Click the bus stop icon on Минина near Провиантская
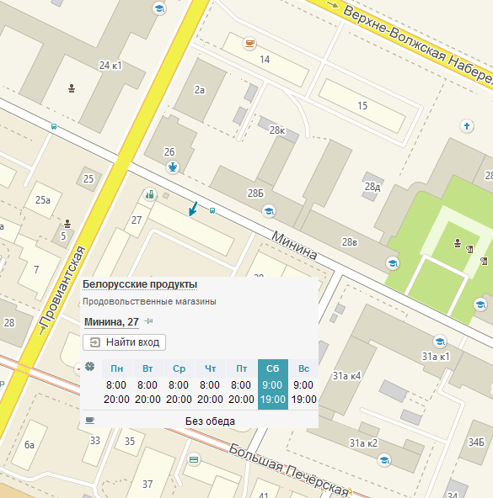Viewport: 493px width, 498px height. [54, 127]
